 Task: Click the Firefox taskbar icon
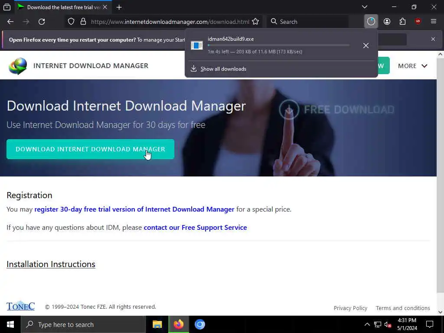tap(178, 324)
